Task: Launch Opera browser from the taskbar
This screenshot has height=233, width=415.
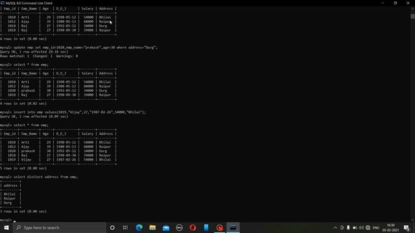Action: [193, 227]
